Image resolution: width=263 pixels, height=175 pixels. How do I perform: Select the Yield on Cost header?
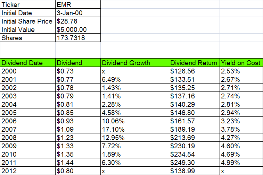point(240,63)
